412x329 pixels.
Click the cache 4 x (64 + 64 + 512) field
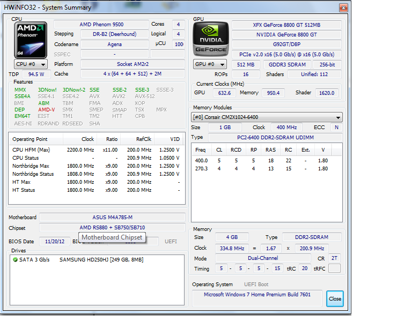[x=133, y=74]
